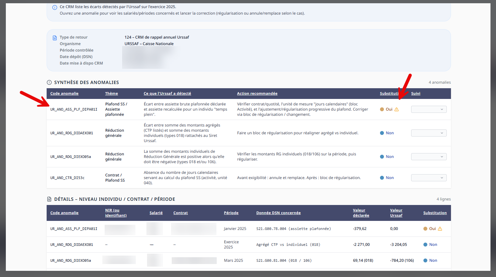Click declared value -2 271,00
This screenshot has height=277, width=496.
[x=361, y=245]
